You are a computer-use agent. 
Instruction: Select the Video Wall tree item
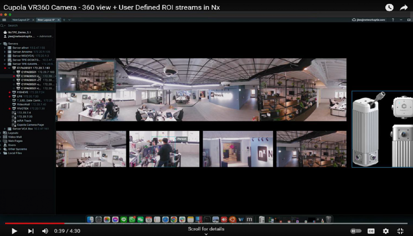(x=15, y=137)
